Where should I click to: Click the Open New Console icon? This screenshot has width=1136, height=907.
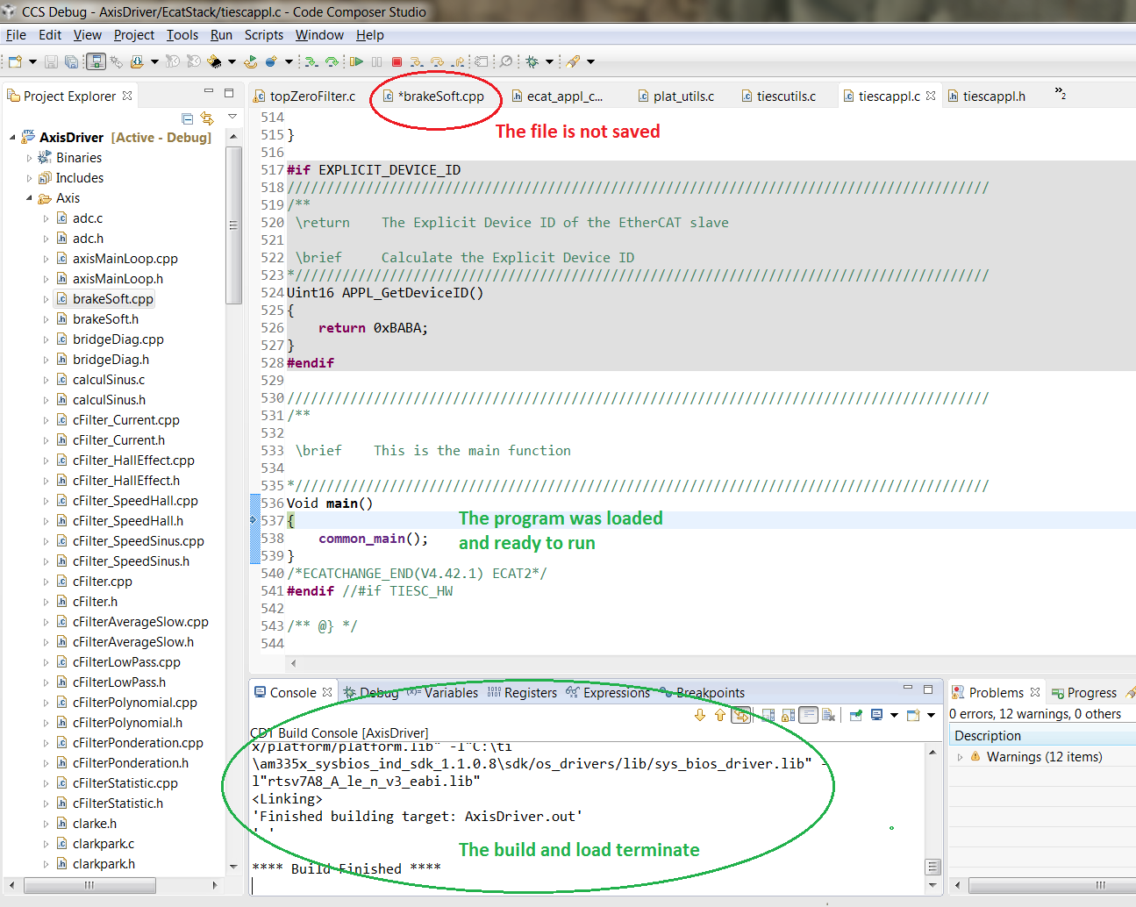coord(913,715)
